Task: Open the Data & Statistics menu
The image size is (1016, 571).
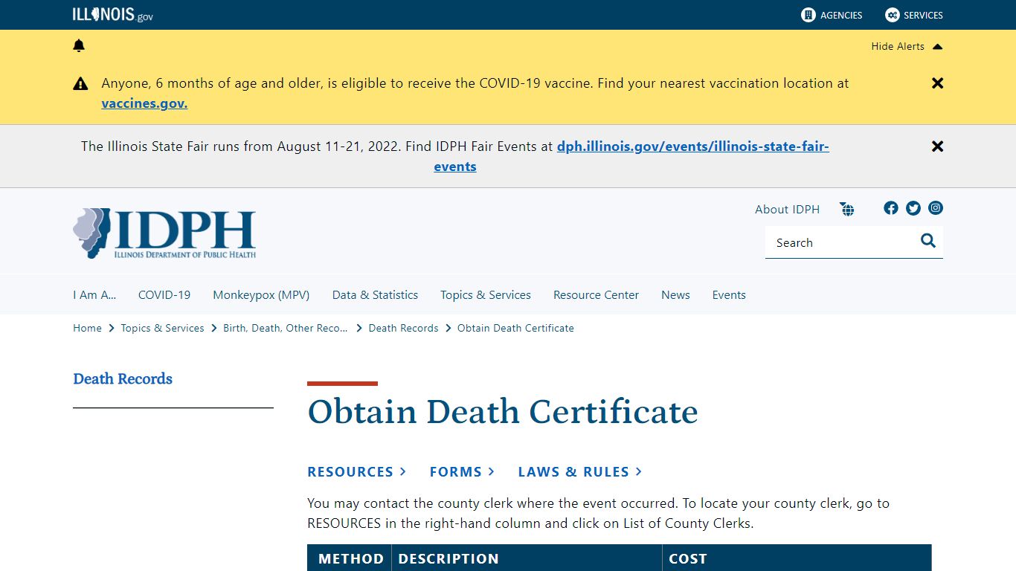Action: tap(375, 295)
